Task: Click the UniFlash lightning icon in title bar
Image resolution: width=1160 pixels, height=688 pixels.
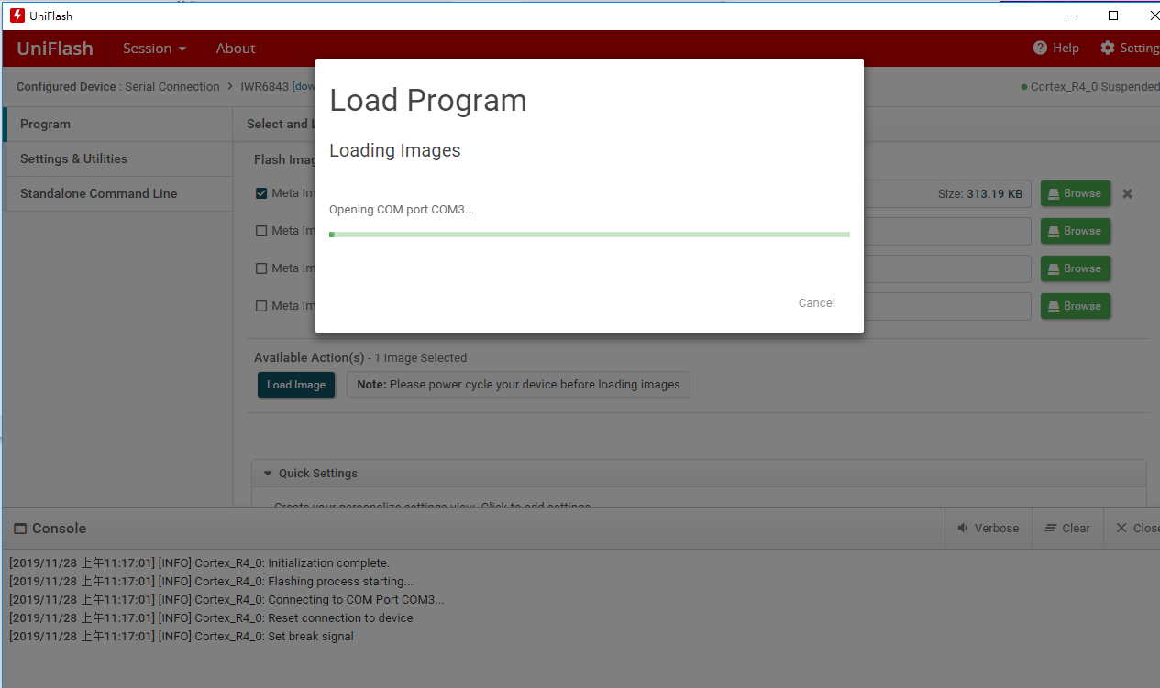Action: point(17,16)
